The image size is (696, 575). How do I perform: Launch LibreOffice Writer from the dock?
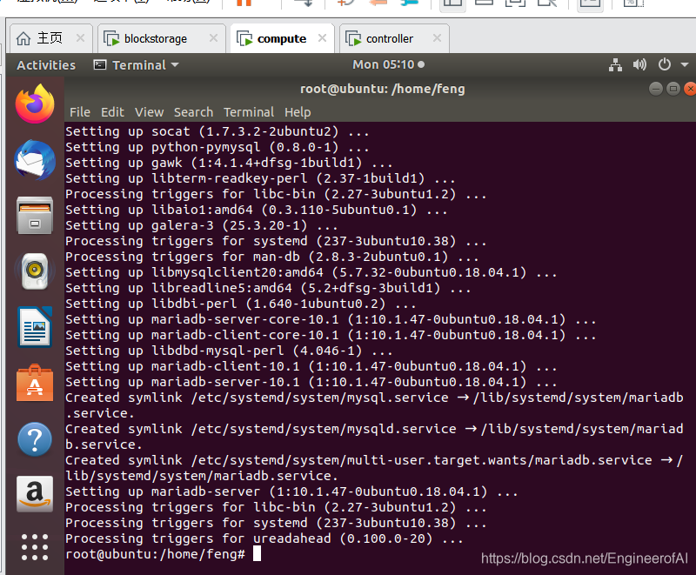point(35,327)
